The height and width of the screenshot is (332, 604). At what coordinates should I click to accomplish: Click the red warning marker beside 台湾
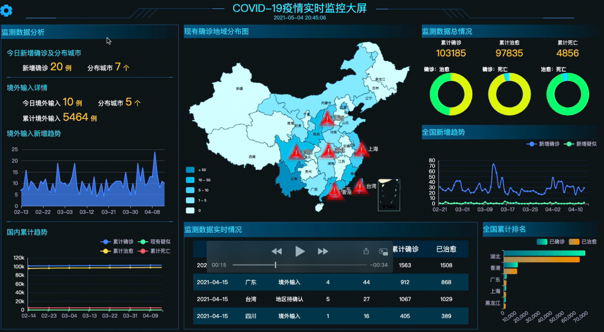pos(359,187)
